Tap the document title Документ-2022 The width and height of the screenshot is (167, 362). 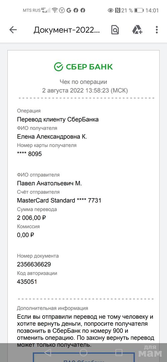point(67,30)
